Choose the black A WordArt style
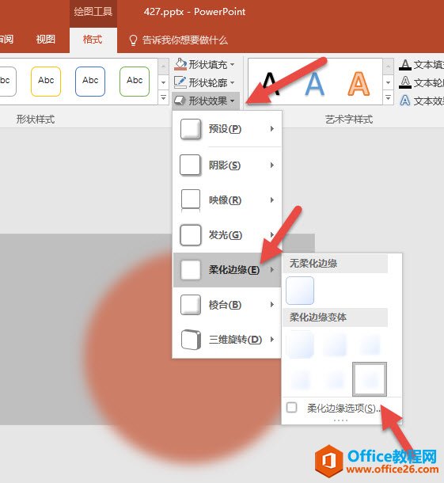The width and height of the screenshot is (444, 483). [x=270, y=83]
